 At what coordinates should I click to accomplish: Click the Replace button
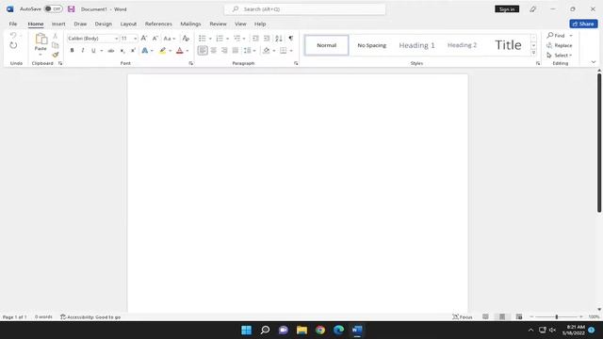point(560,45)
